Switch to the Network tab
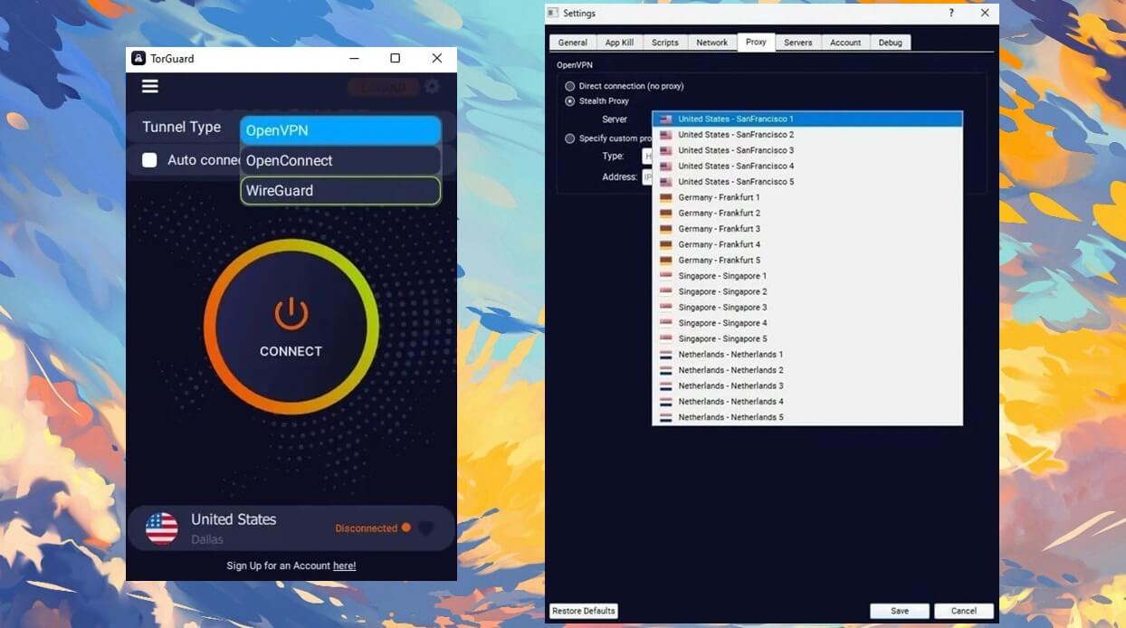1126x628 pixels. [x=712, y=43]
